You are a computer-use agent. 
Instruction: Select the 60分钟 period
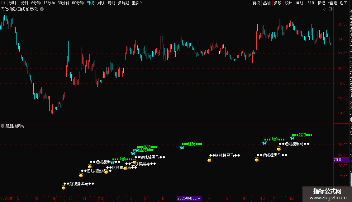(78, 3)
